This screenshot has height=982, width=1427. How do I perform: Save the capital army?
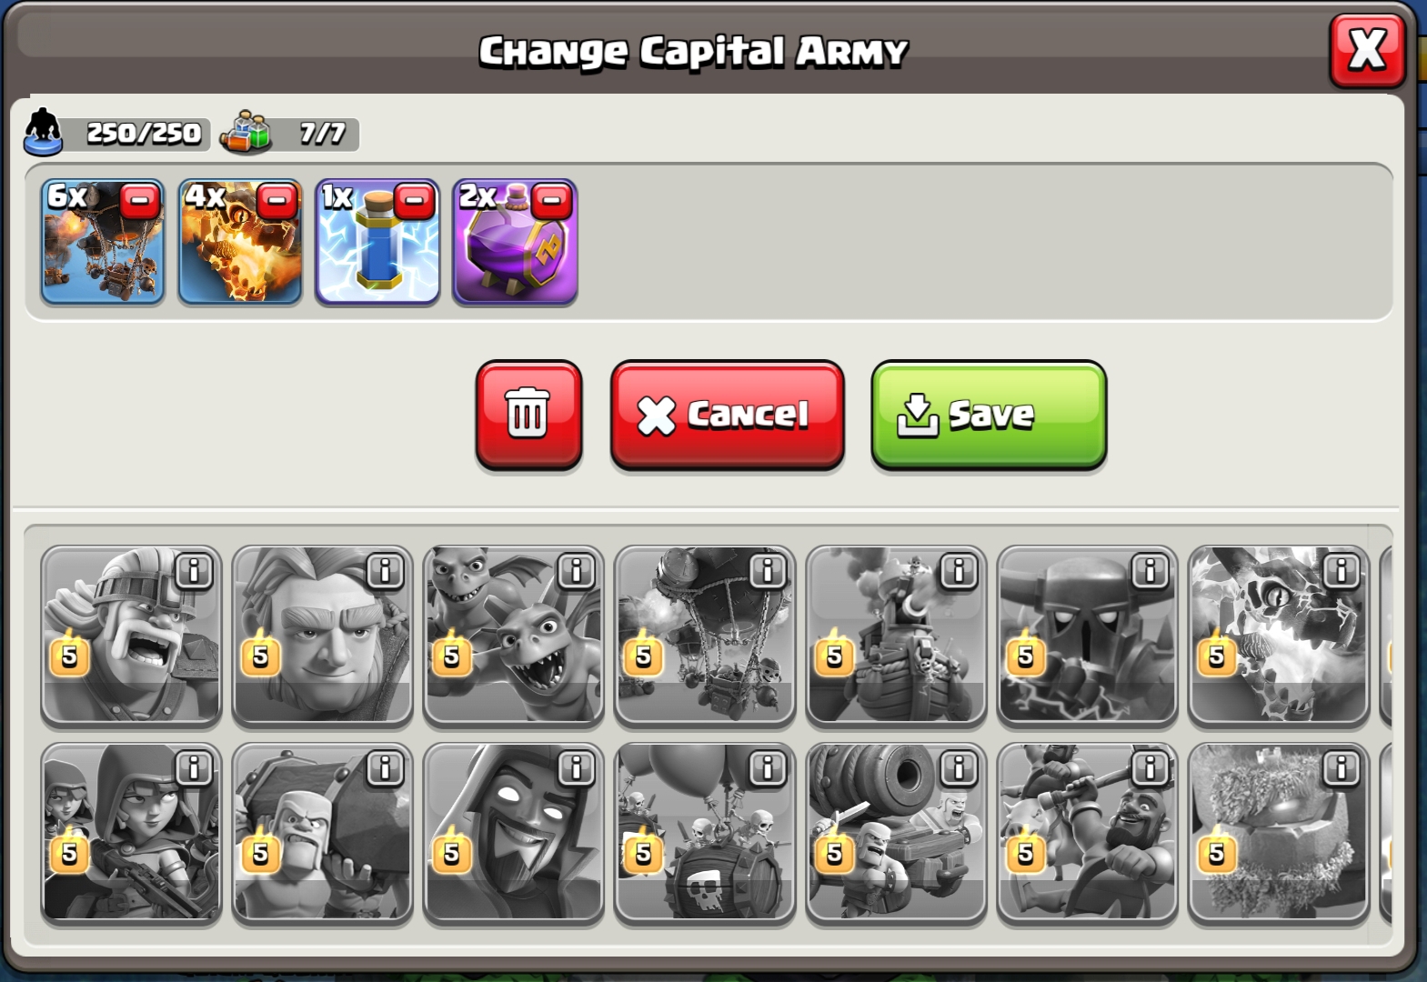[x=989, y=415]
